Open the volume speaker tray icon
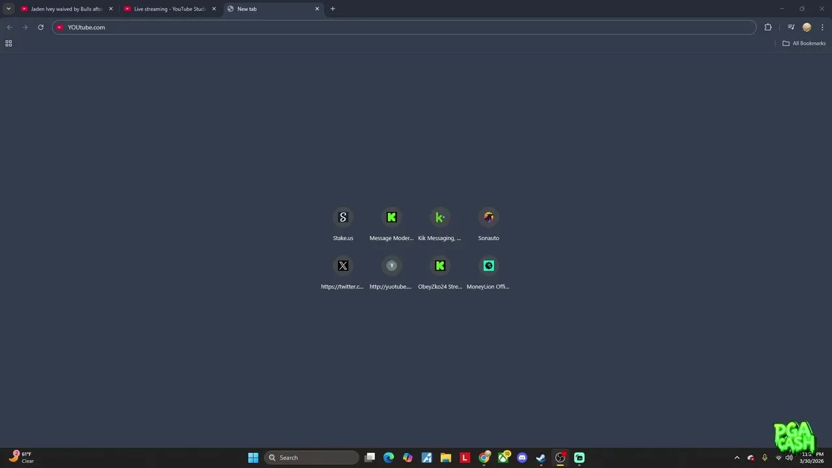This screenshot has height=468, width=832. (789, 458)
